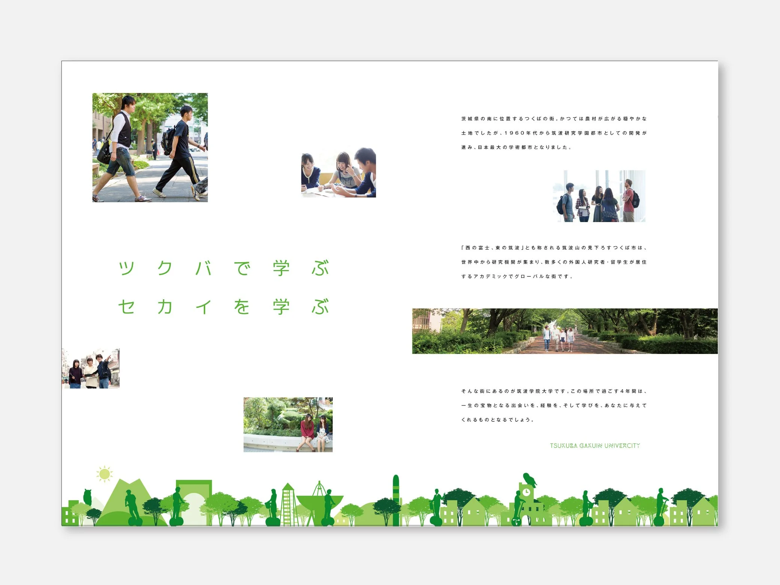780x585 pixels.
Task: Click the TSUKUBA GAKUIN UNIVERCITY text
Action: pyautogui.click(x=595, y=446)
